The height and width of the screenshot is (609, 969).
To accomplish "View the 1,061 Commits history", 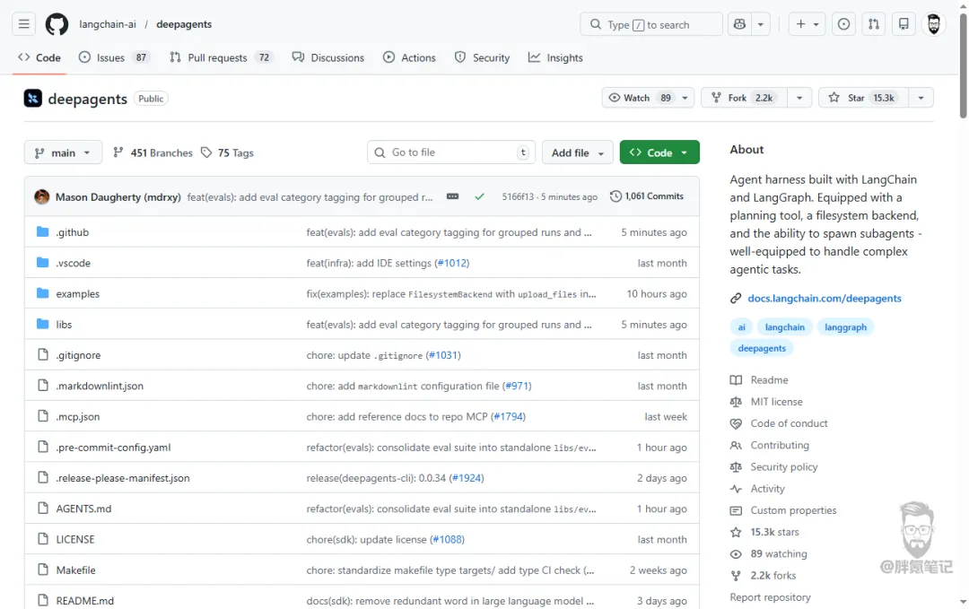I will coord(646,196).
